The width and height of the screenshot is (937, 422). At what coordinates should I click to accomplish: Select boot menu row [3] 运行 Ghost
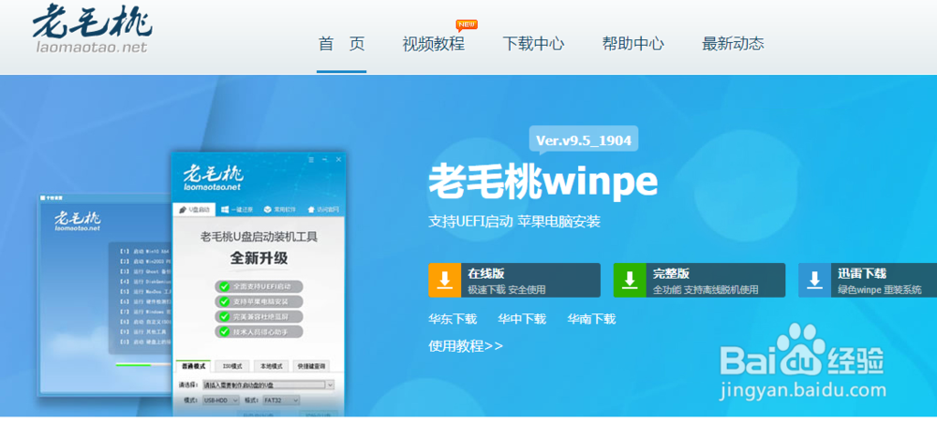click(x=144, y=271)
